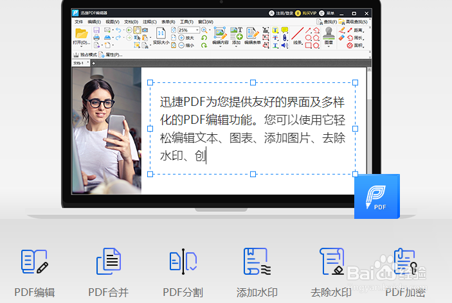
Task: Select the yellow Highlight text tool
Action: point(275,30)
